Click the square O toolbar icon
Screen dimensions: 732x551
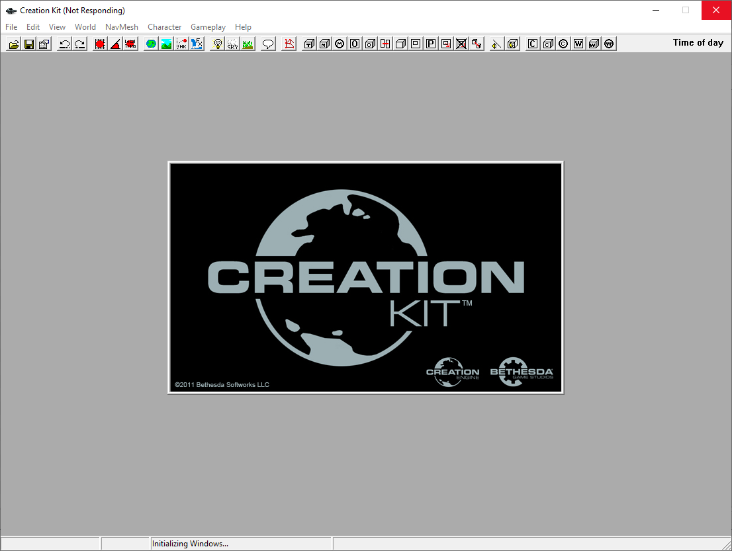(x=355, y=44)
